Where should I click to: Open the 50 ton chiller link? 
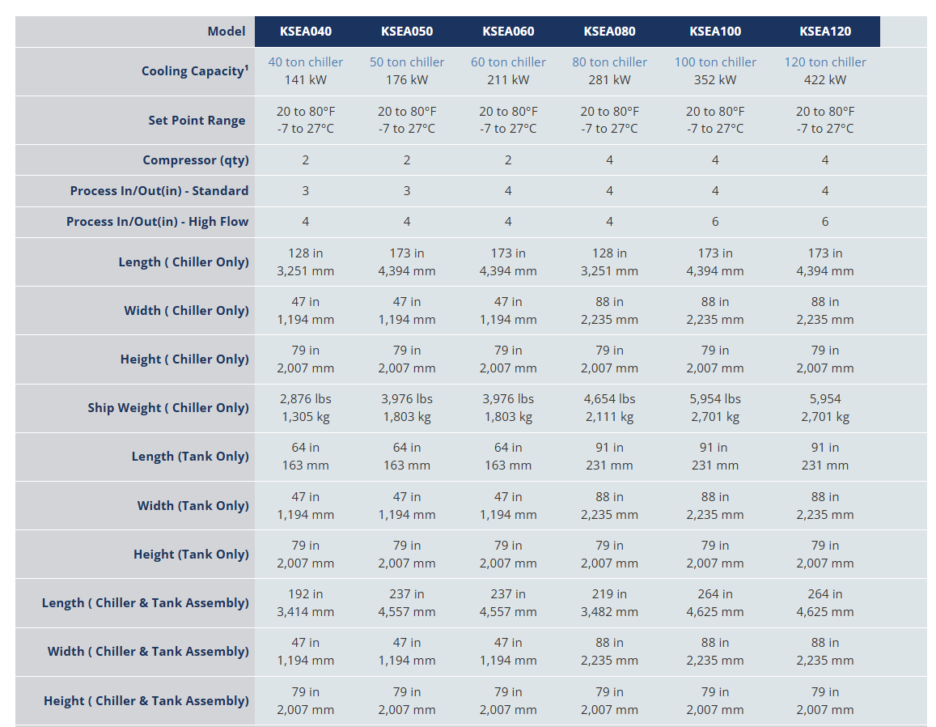(407, 62)
